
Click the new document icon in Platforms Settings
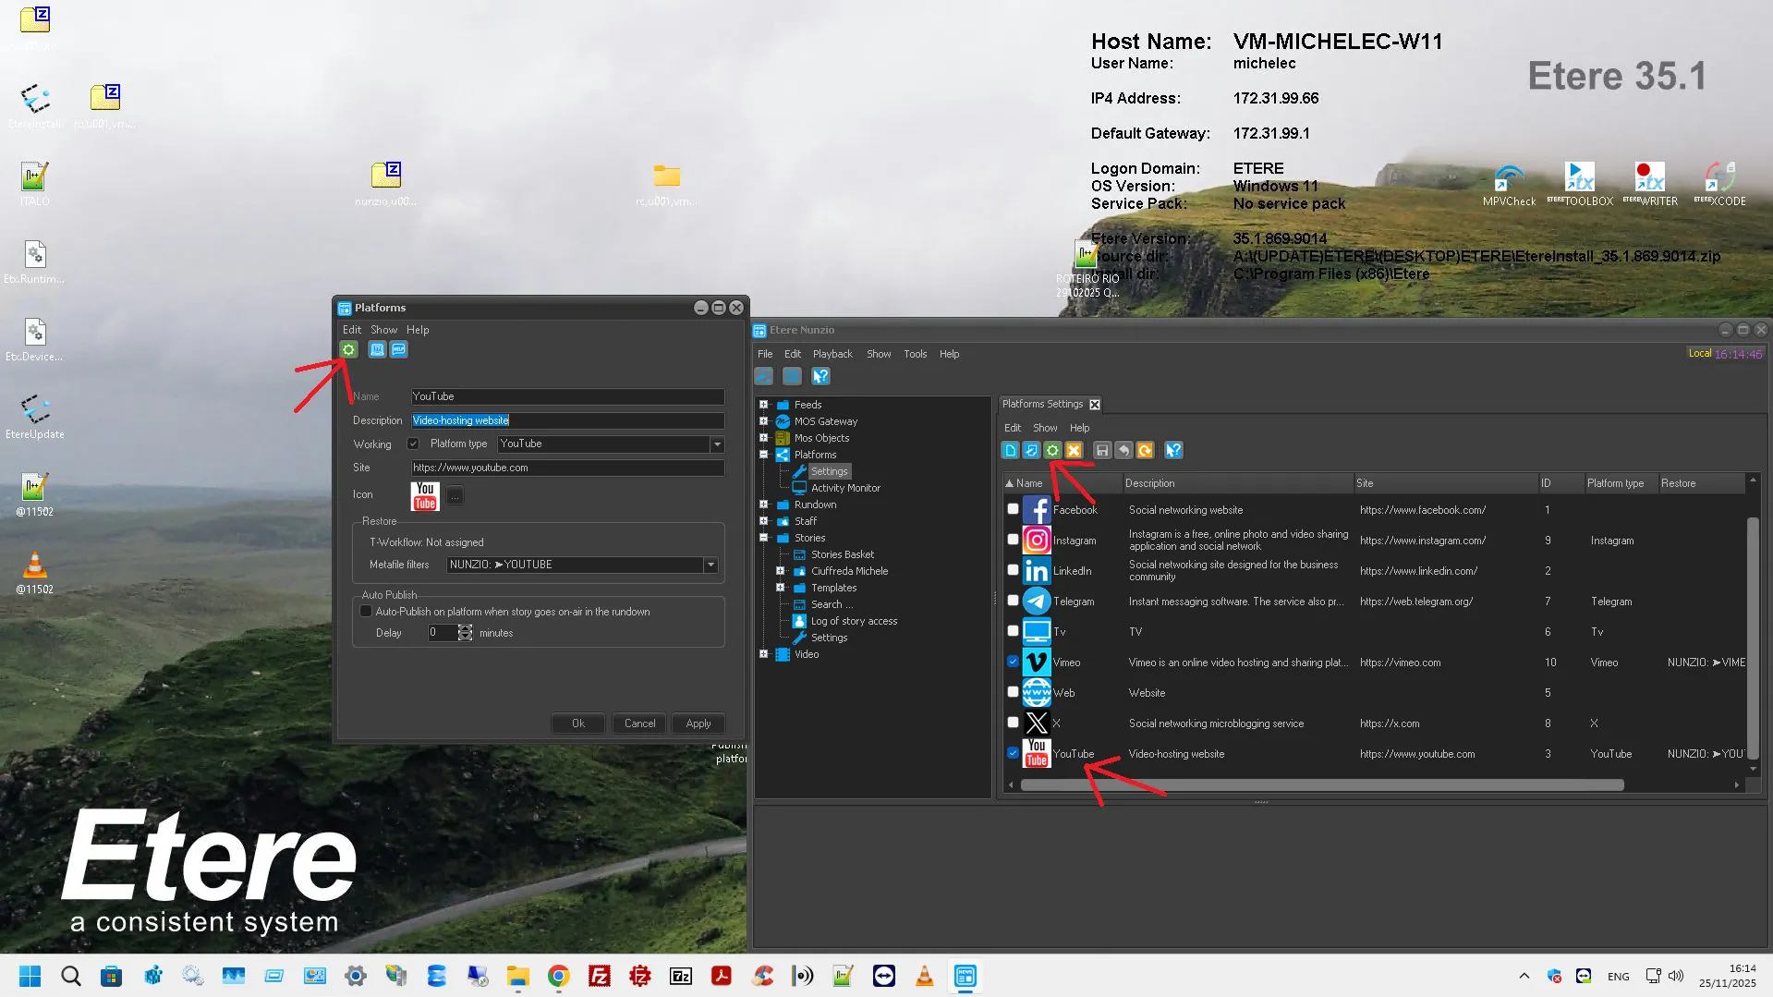1010,450
